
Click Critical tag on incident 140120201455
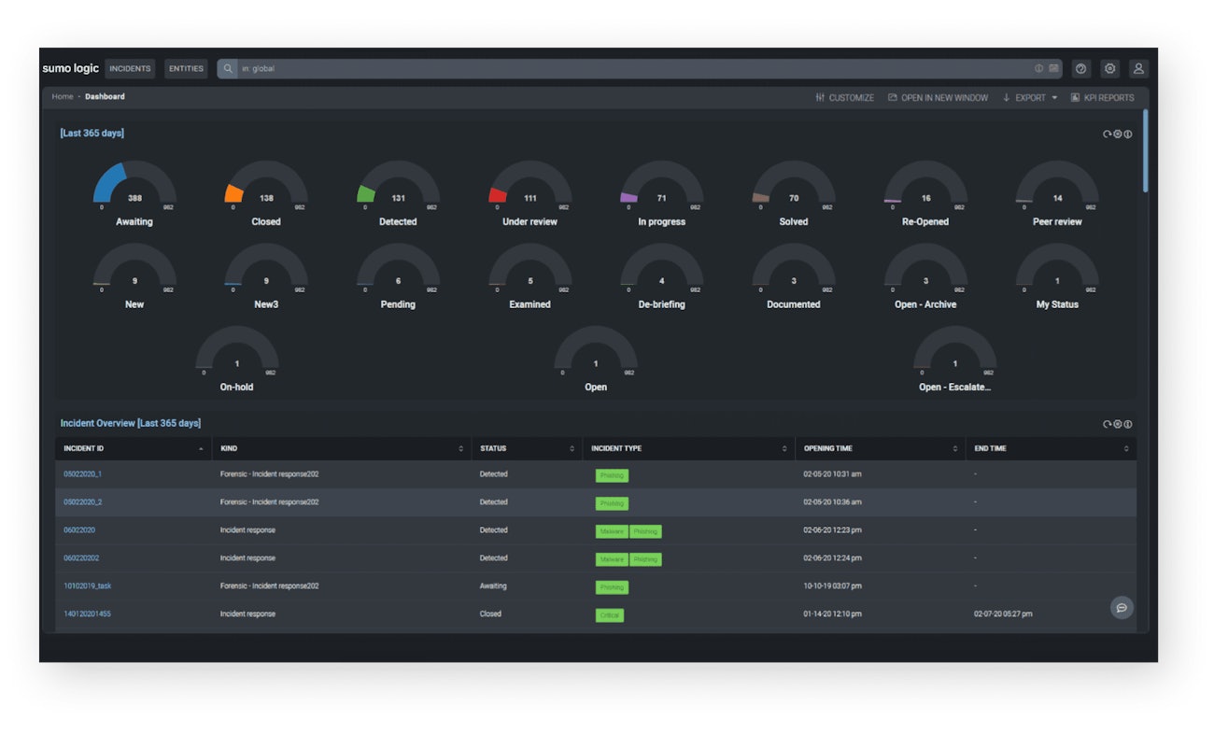tap(610, 615)
